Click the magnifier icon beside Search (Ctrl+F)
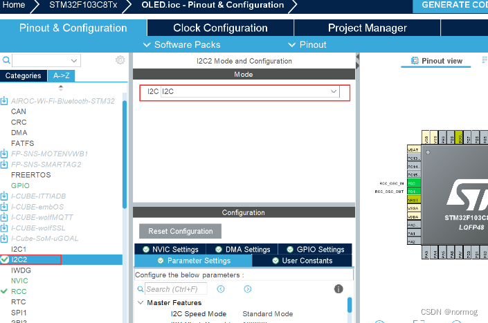 click(141, 289)
